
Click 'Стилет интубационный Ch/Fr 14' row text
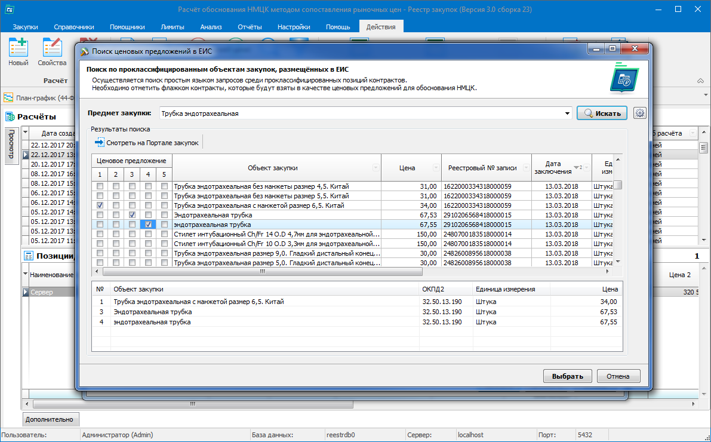(x=276, y=234)
